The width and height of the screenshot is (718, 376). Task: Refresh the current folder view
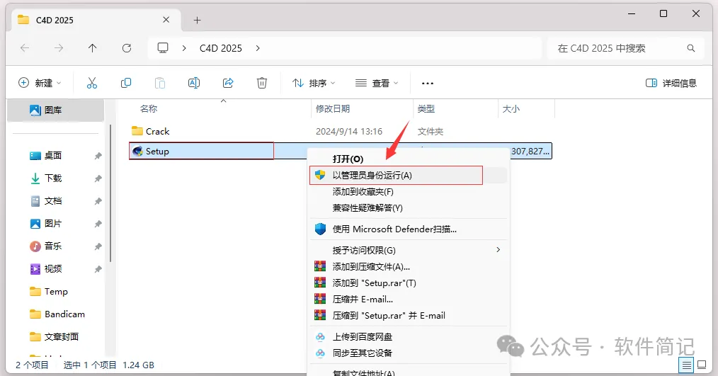click(x=127, y=47)
